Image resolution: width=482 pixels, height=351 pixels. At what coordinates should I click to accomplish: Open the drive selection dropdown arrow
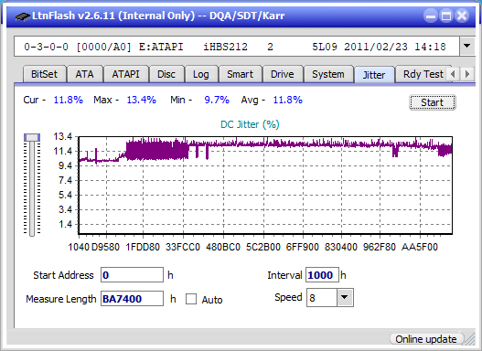(x=467, y=47)
